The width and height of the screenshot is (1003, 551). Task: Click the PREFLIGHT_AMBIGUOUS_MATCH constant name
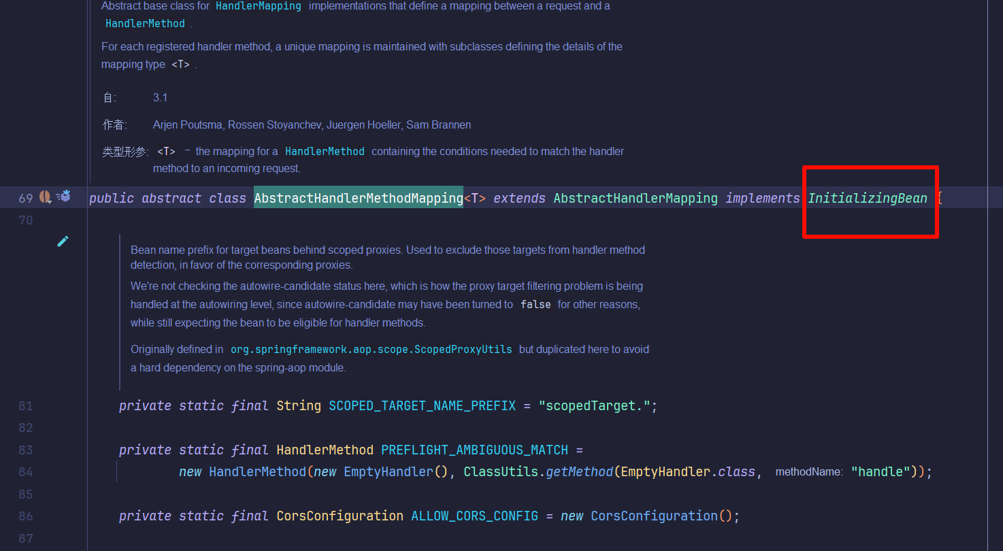474,450
